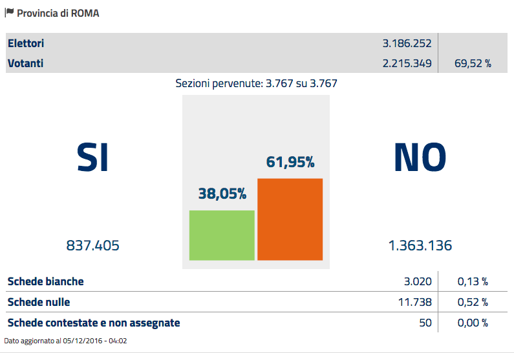Image resolution: width=514 pixels, height=353 pixels.
Task: Click the 38,05% percentage label
Action: click(x=222, y=194)
